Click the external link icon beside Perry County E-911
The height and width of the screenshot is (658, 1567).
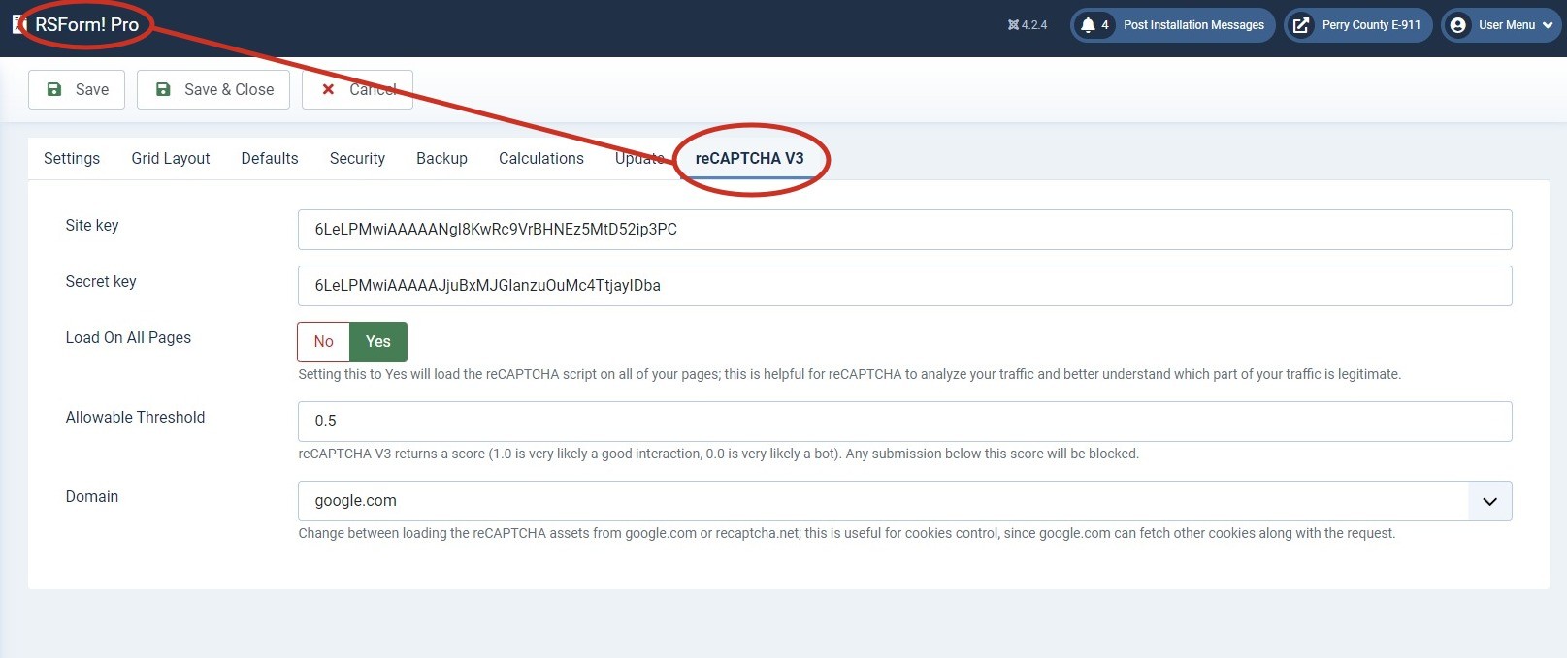pyautogui.click(x=1301, y=25)
